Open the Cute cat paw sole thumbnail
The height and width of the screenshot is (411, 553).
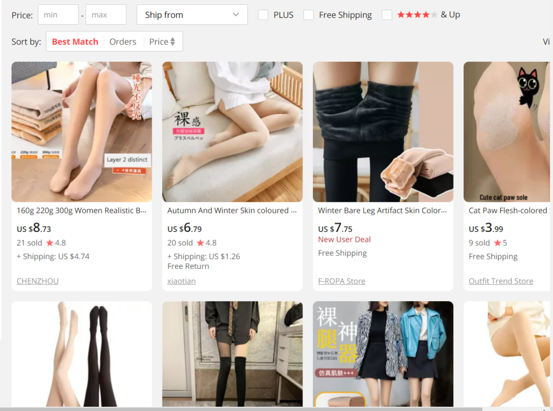(x=507, y=132)
